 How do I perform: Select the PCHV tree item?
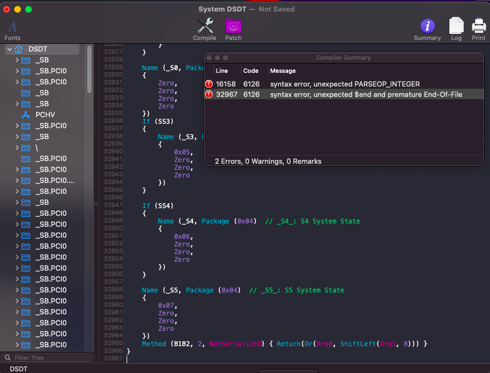pos(45,114)
